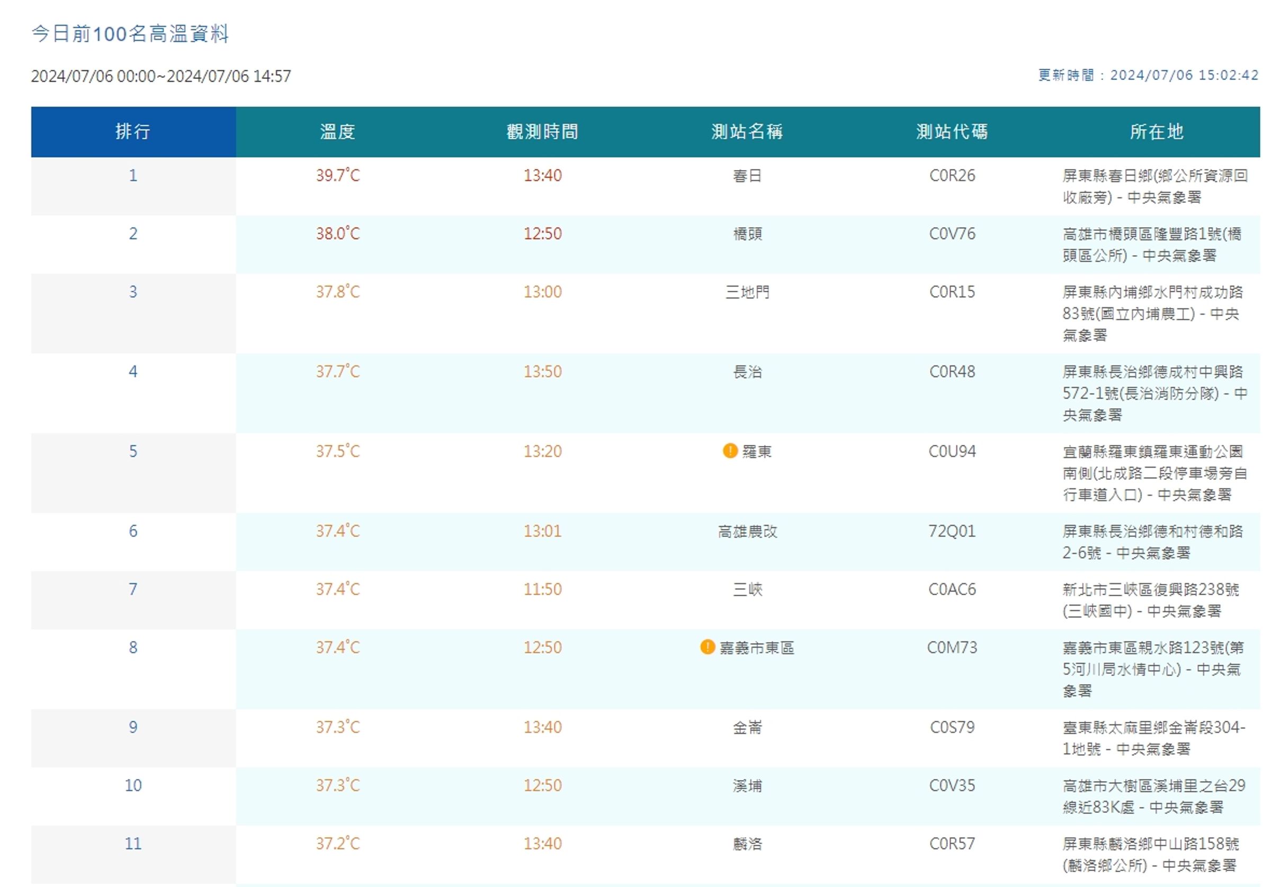Image resolution: width=1271 pixels, height=887 pixels.
Task: Click observation time 13:01 for 高雄農改
Action: pos(542,531)
